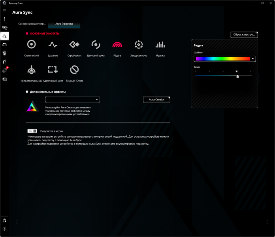This screenshot has width=275, height=237.
Task: Open the Devices sidebar icon
Action: point(5,28)
